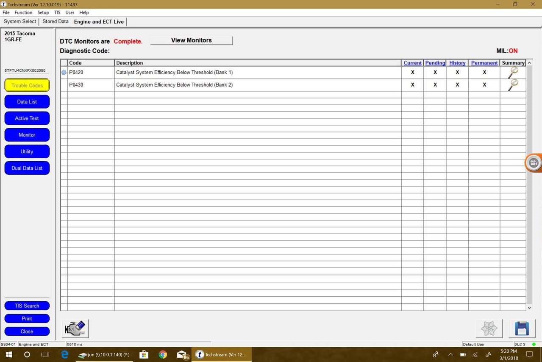Click the freeze frame snowflake beside P0420
This screenshot has height=362, width=542.
64,73
